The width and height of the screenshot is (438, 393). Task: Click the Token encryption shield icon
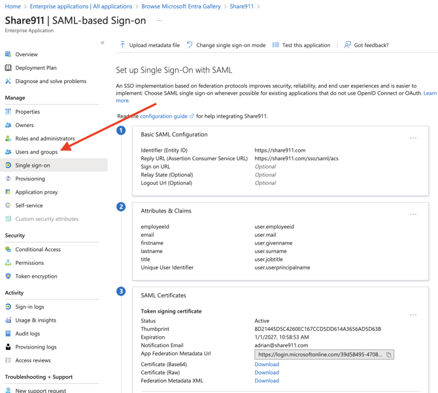point(8,276)
